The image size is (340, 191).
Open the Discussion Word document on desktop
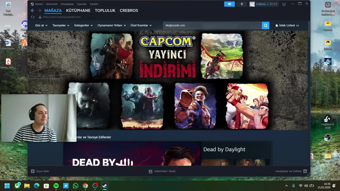click(8, 45)
